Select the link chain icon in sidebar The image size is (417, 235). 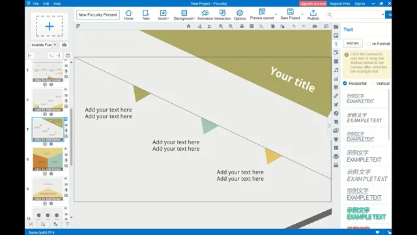click(x=336, y=96)
